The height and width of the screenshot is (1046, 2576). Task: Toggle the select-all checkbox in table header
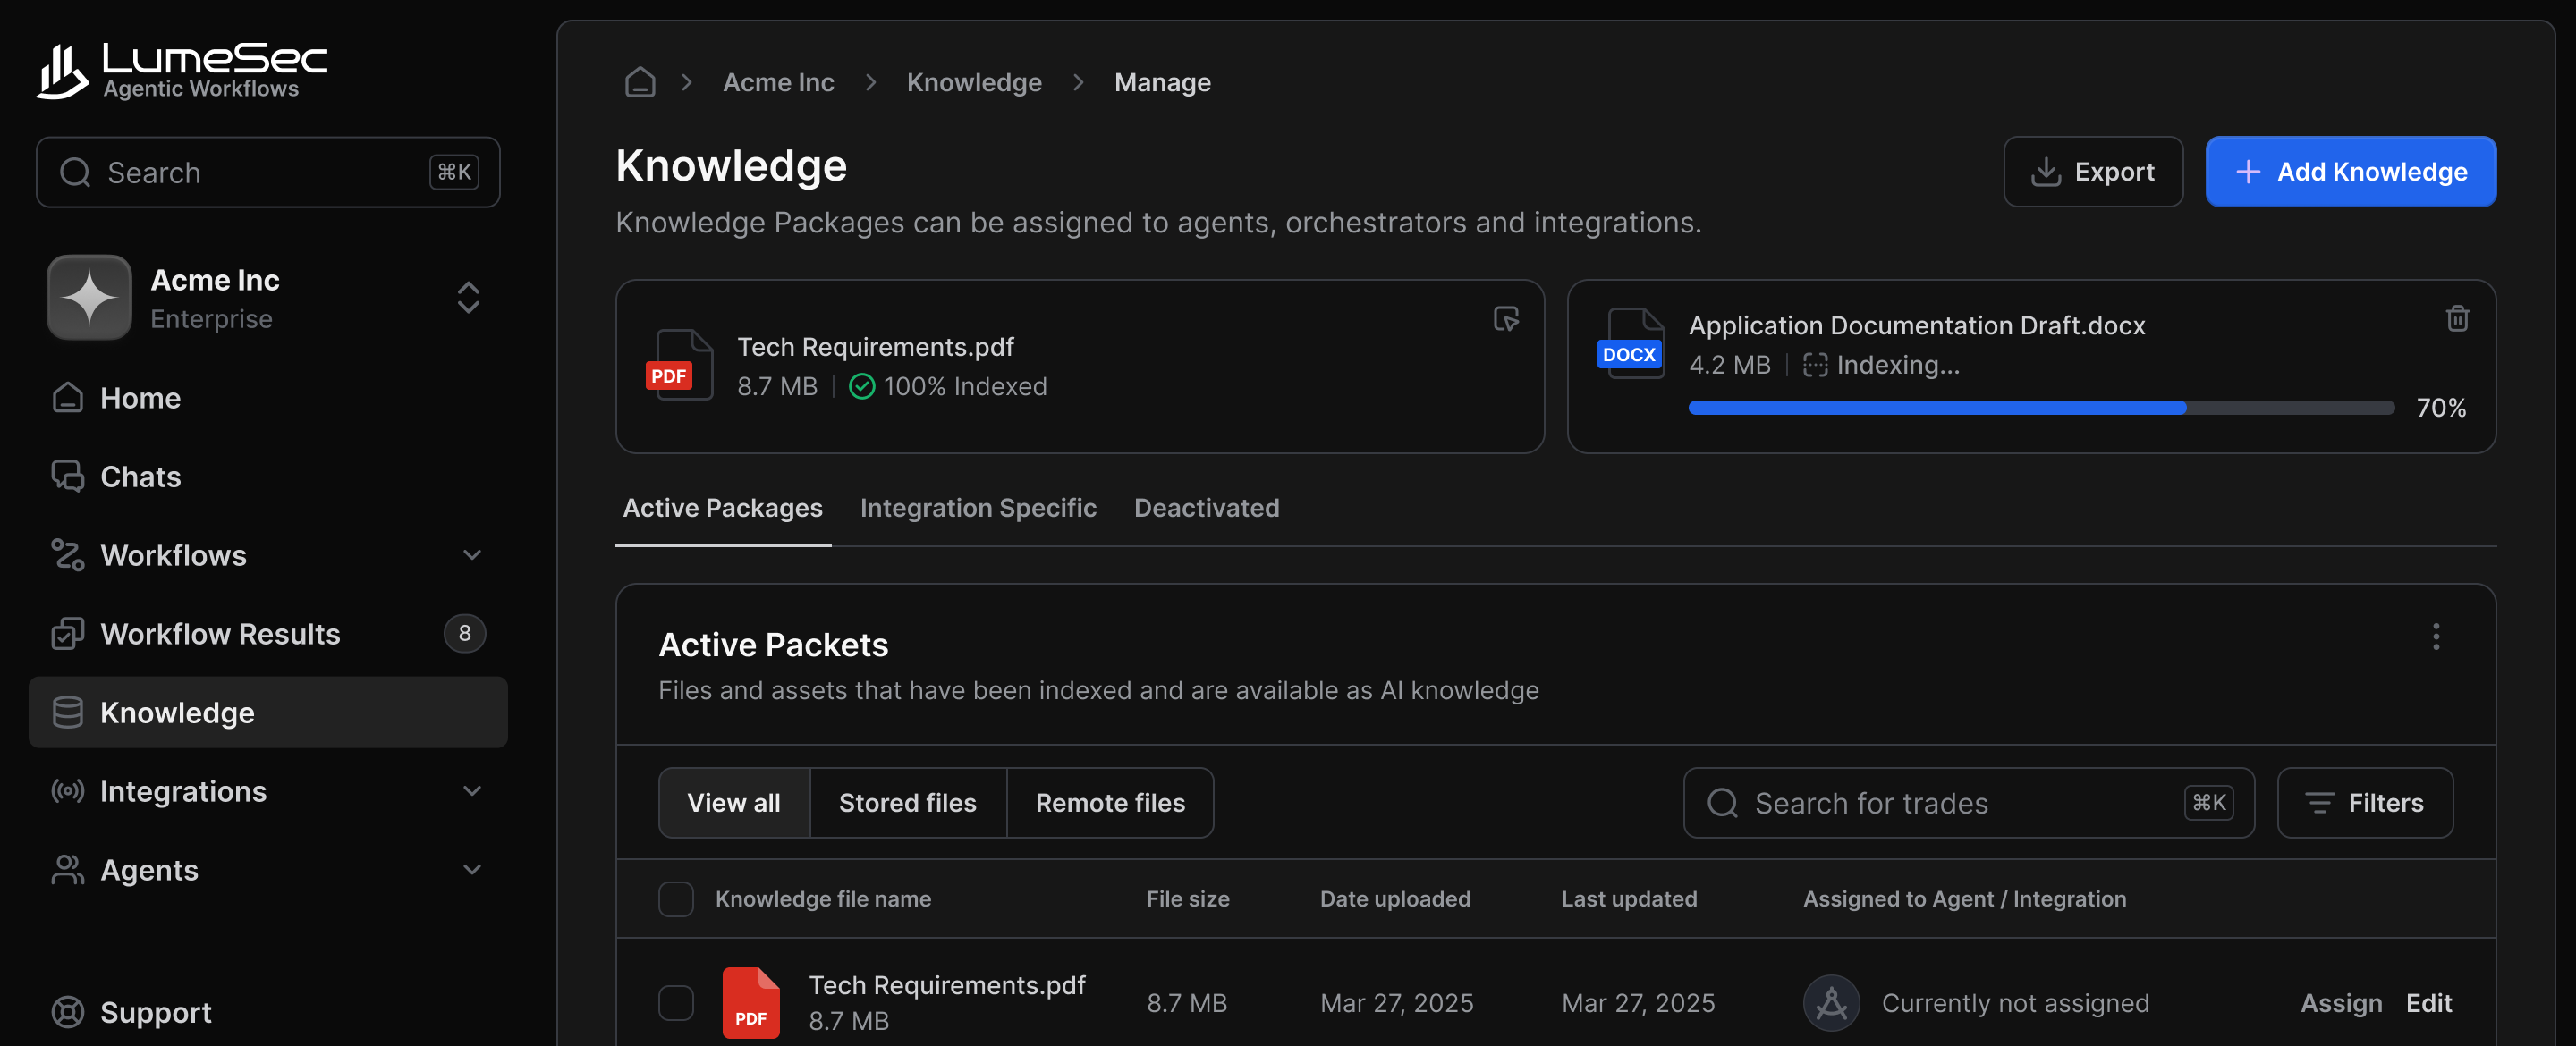(x=676, y=899)
